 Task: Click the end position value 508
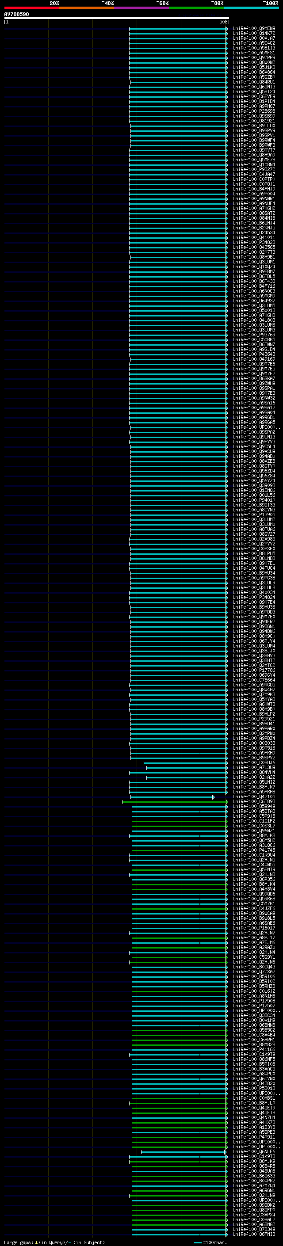point(223,22)
